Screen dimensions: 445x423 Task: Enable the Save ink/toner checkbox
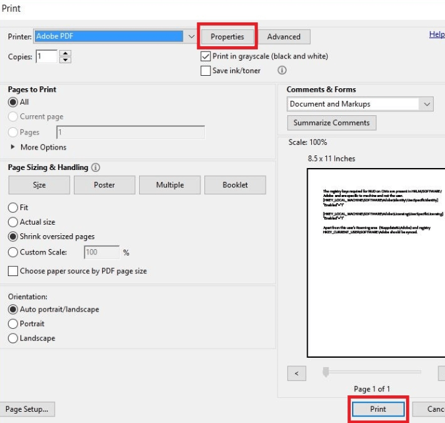point(206,70)
